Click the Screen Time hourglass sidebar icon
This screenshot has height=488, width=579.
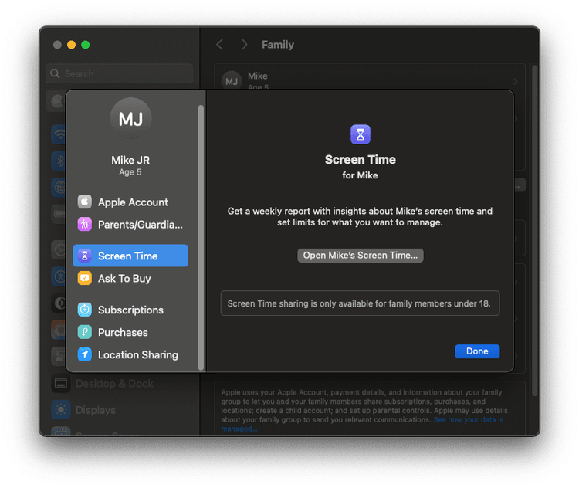point(85,256)
